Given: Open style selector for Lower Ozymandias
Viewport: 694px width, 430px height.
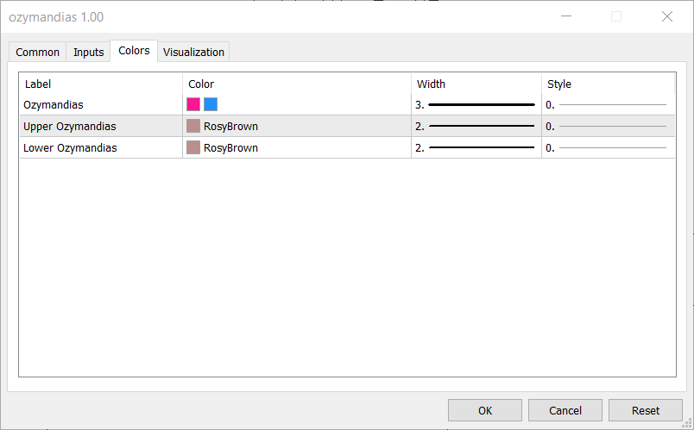Looking at the screenshot, I should pyautogui.click(x=609, y=147).
